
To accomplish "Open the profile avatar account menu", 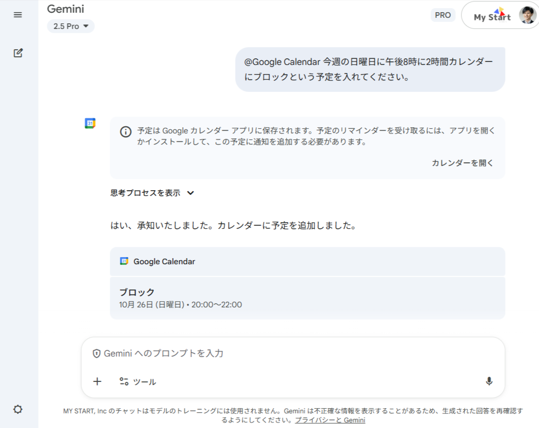I will (527, 15).
